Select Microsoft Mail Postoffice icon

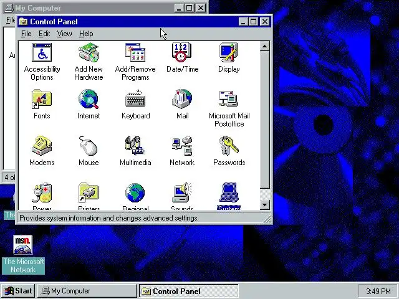[229, 98]
